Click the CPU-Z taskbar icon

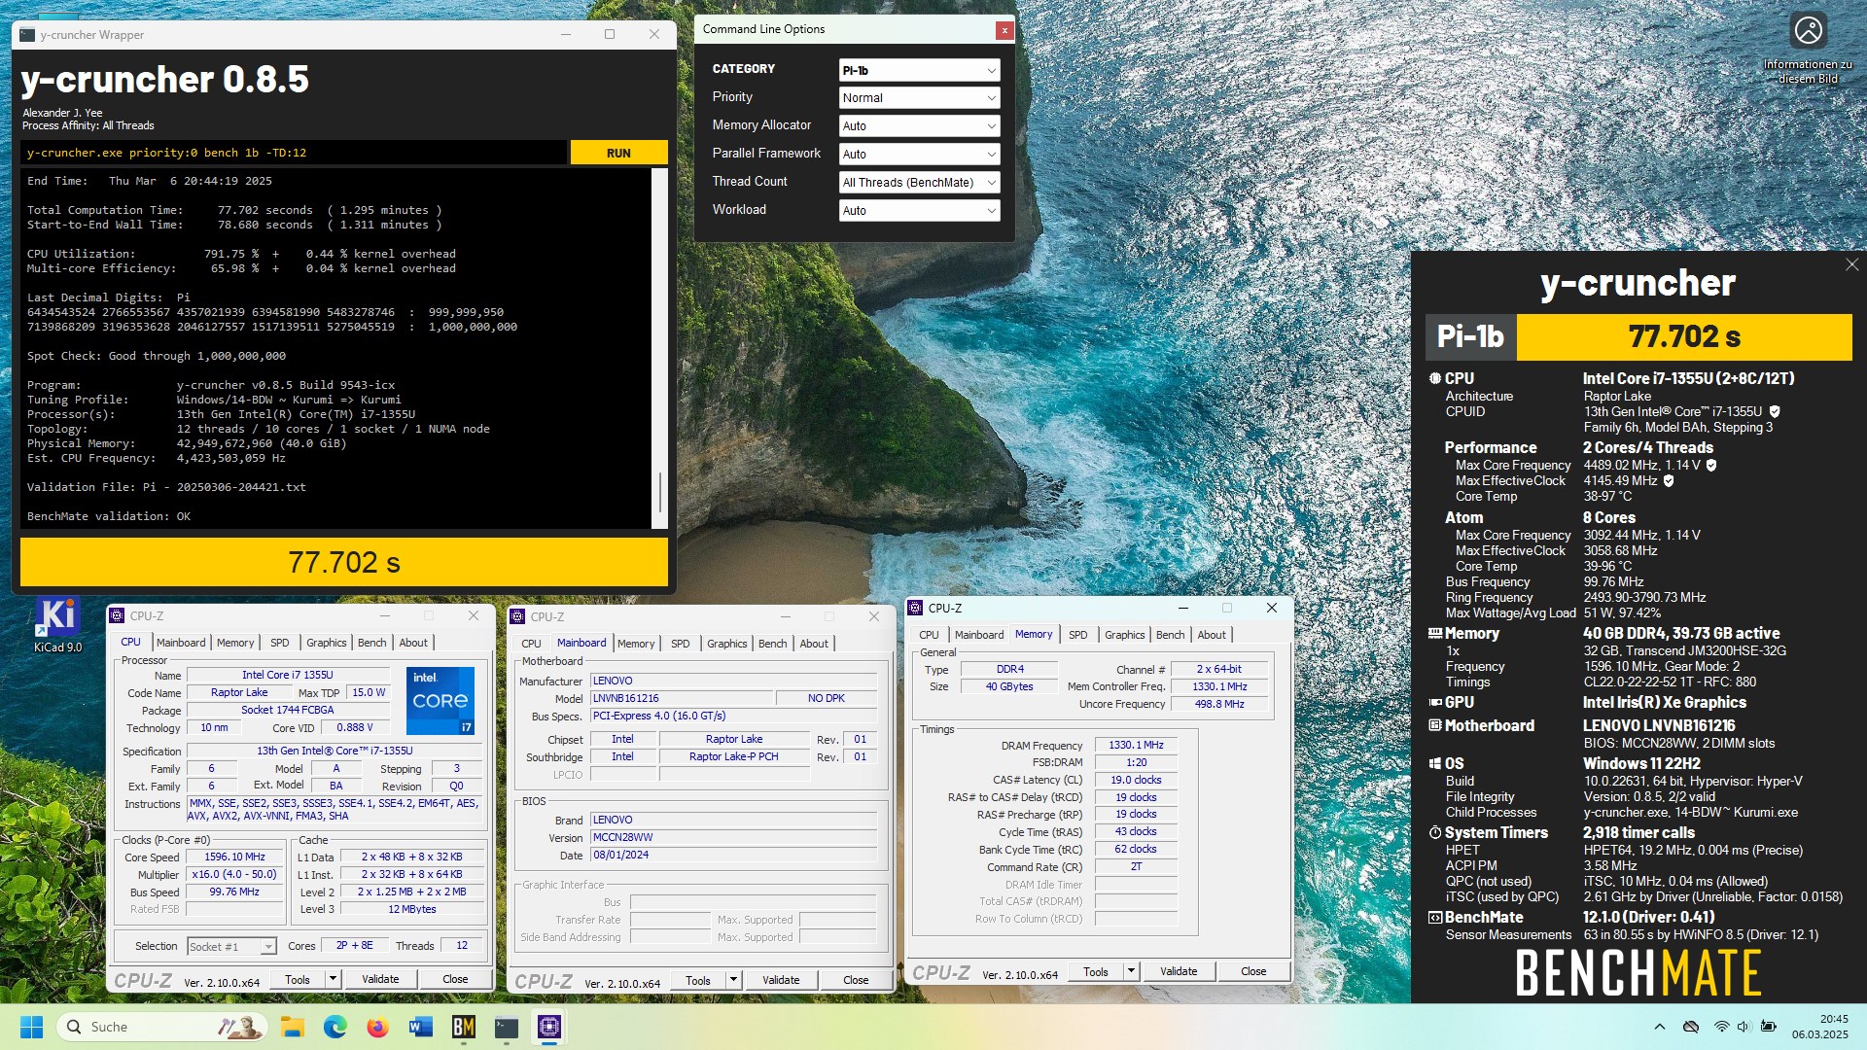pyautogui.click(x=549, y=1027)
